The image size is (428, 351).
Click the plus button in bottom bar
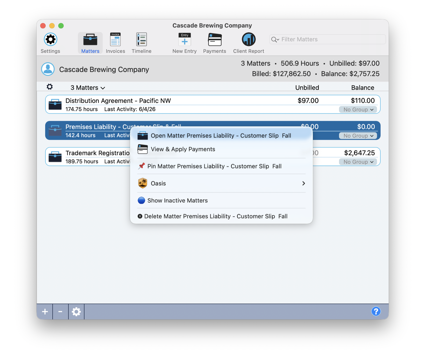(45, 311)
